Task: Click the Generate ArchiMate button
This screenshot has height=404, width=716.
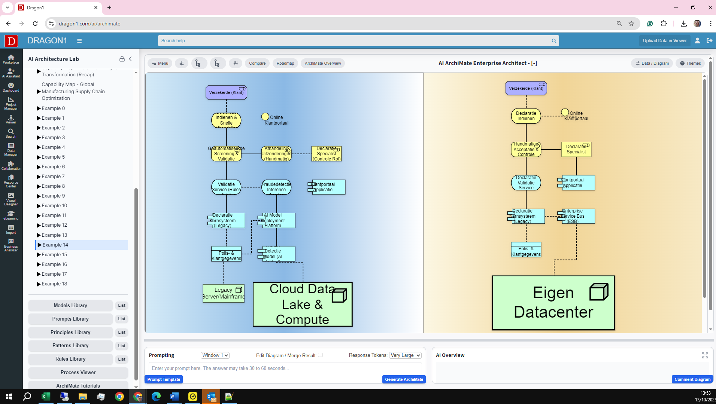Action: point(404,379)
